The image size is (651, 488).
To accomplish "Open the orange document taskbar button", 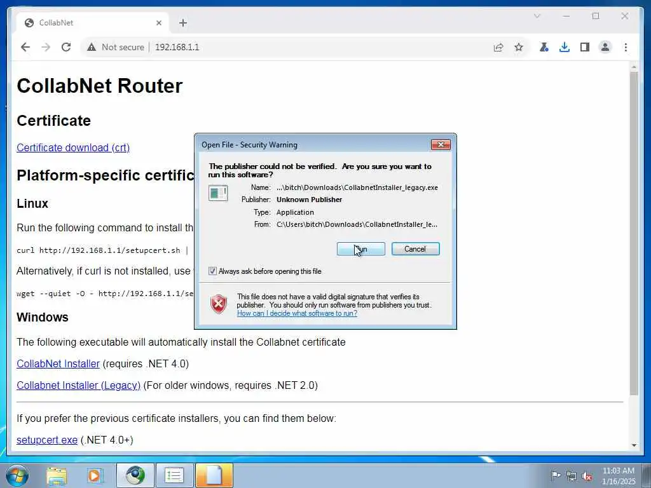I will pos(214,475).
